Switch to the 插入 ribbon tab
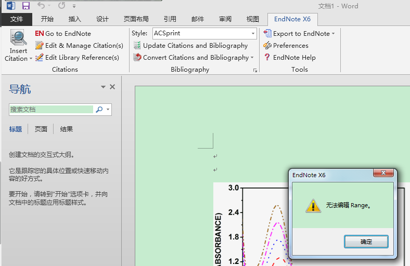This screenshot has width=410, height=266. point(75,19)
